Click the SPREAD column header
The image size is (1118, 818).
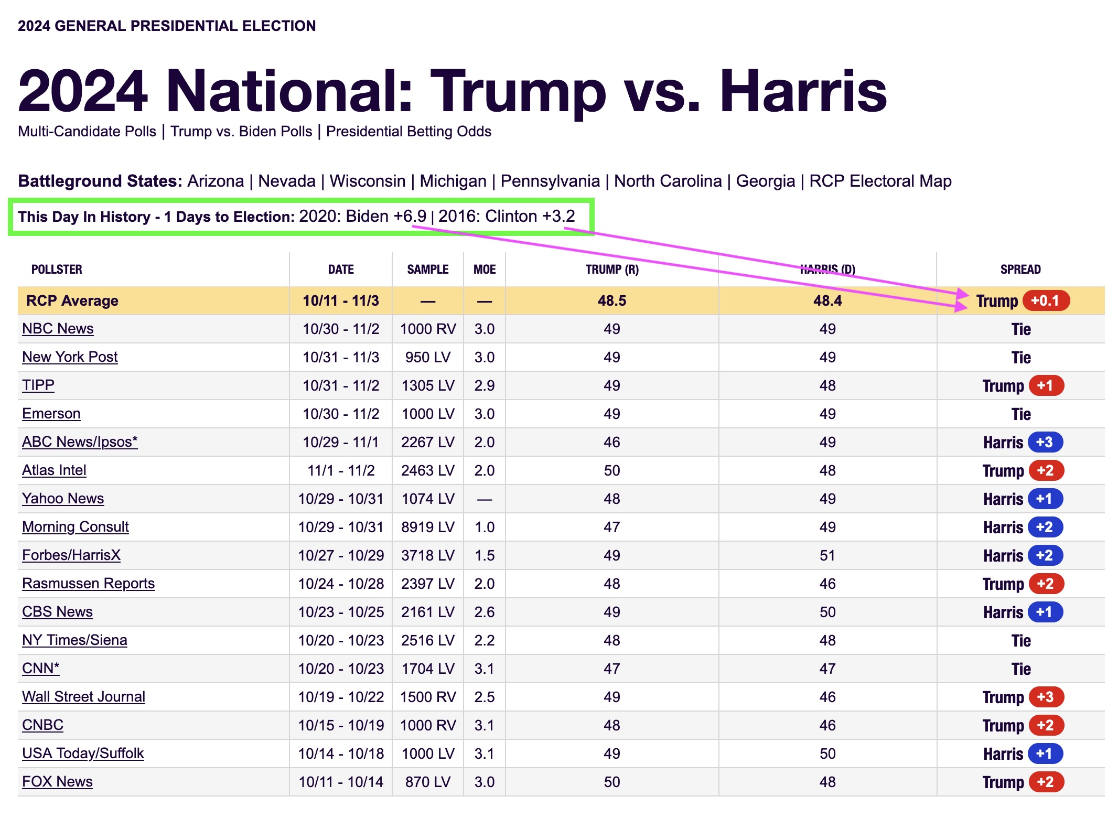pyautogui.click(x=1020, y=270)
